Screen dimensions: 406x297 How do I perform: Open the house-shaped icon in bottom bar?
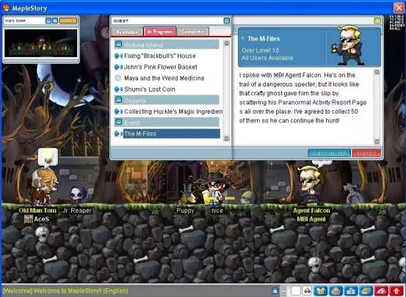(x=336, y=291)
